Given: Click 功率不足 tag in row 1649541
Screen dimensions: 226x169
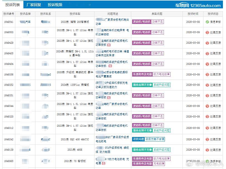Looking at the screenshot, I should [157, 22].
